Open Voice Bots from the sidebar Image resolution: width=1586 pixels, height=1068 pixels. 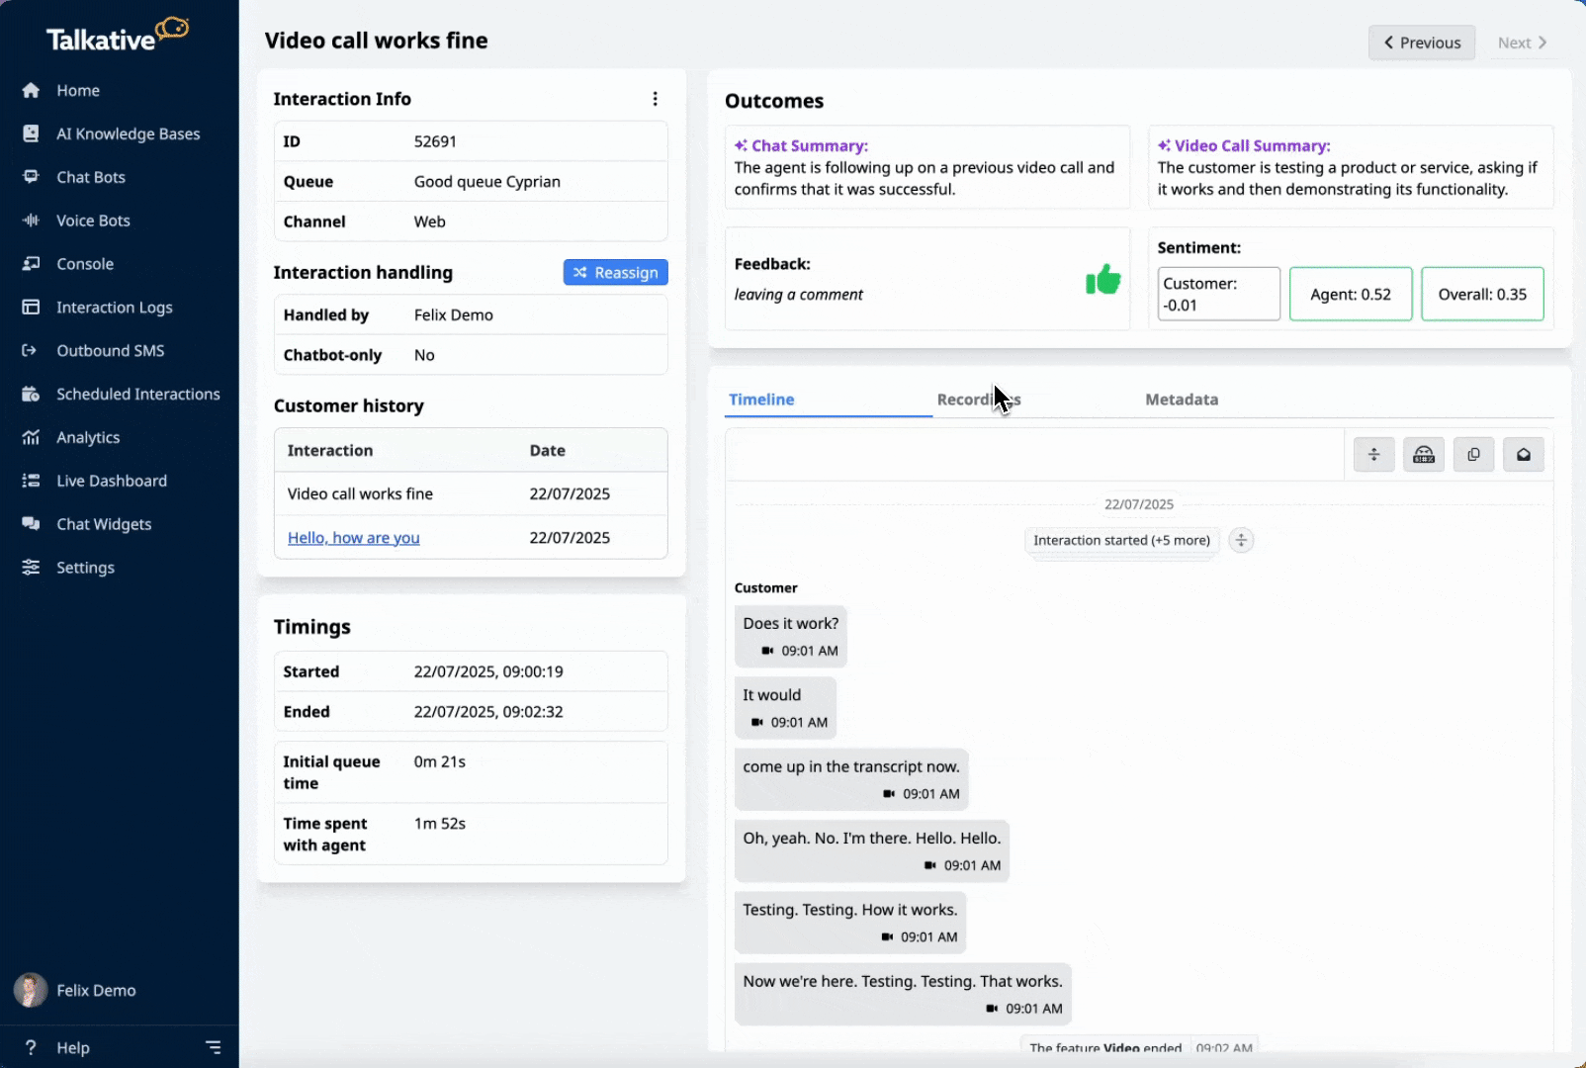pyautogui.click(x=93, y=221)
